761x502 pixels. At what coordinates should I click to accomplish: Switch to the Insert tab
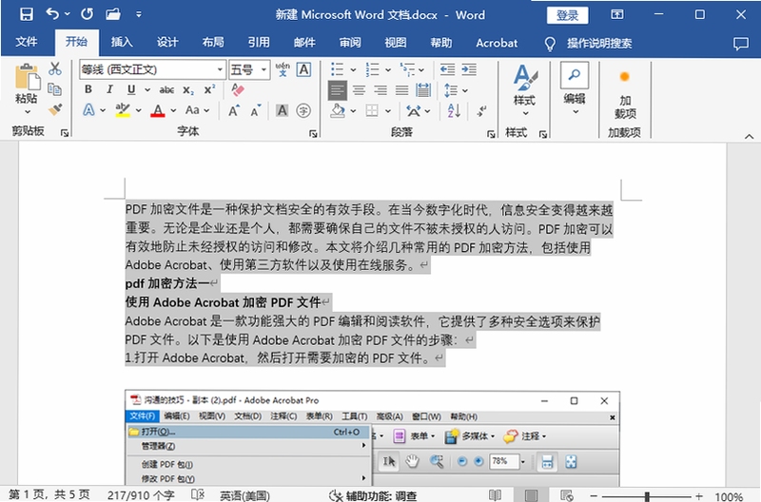[122, 43]
